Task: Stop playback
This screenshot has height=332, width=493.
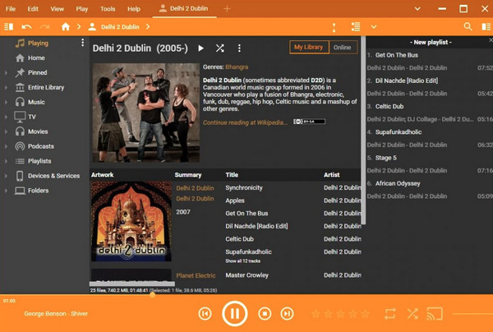Action: 265,313
